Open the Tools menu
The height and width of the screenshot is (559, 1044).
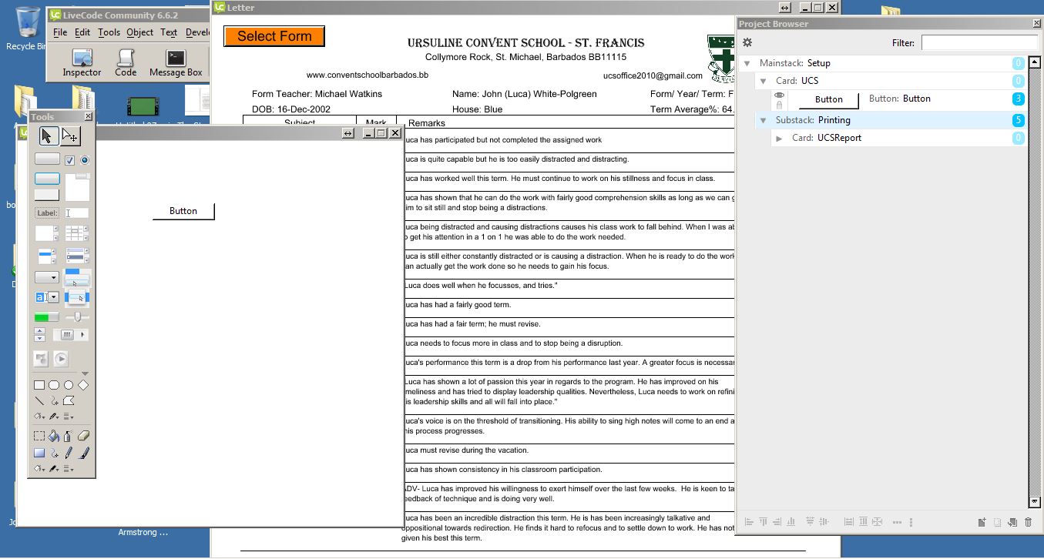click(109, 32)
